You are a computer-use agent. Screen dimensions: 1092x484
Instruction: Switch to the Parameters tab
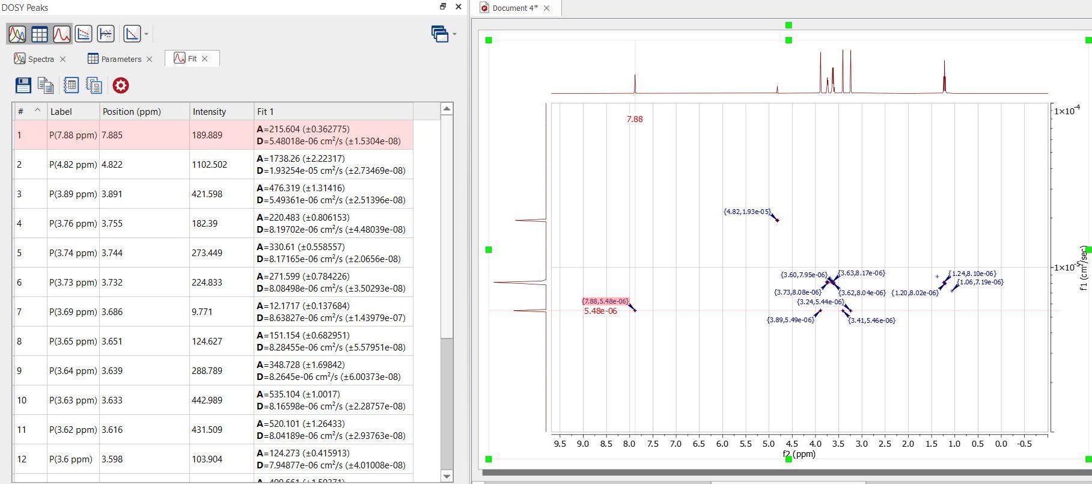121,59
